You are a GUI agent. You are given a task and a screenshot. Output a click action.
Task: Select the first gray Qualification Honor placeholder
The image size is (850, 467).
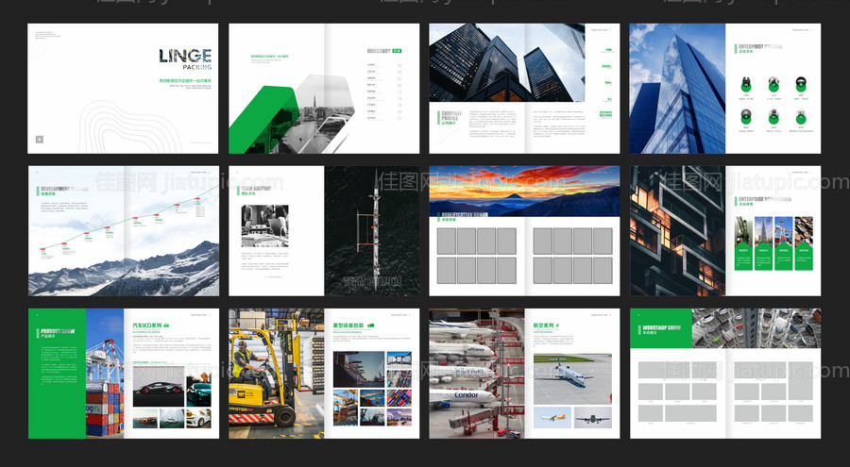click(x=447, y=241)
